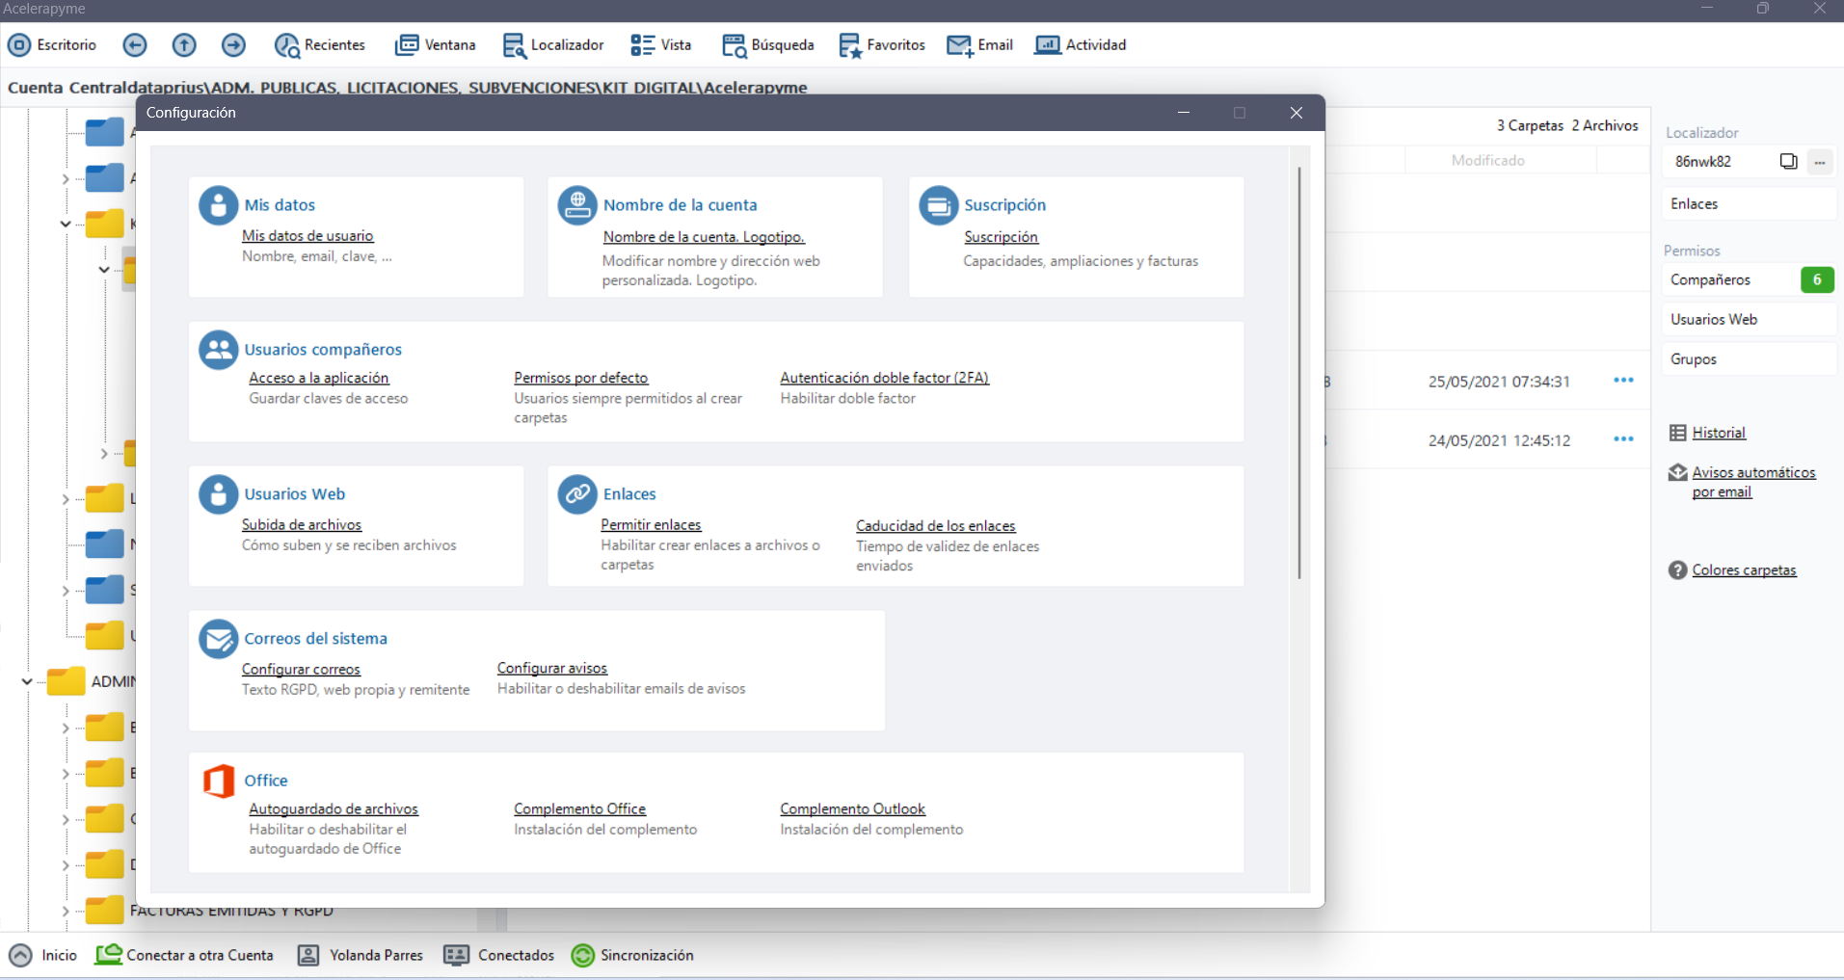Screen dimensions: 1844x980
Task: Open Historial in the right panel
Action: pyautogui.click(x=1719, y=434)
